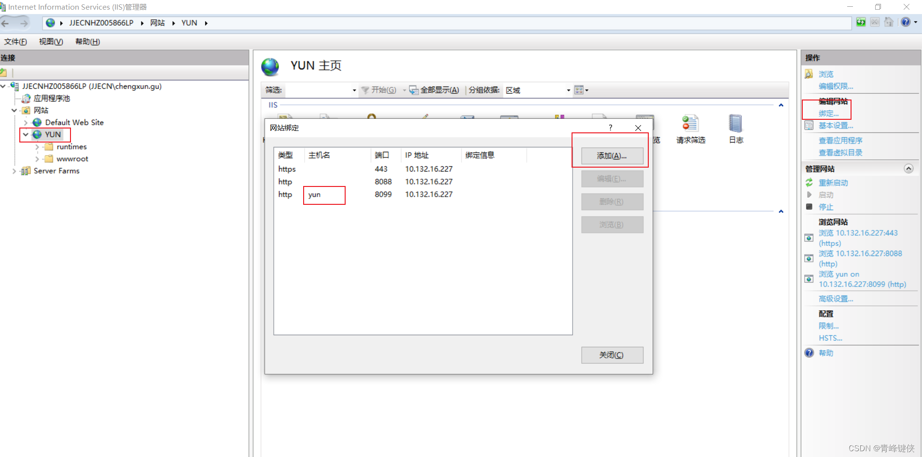The image size is (922, 457).
Task: Expand the Server Farms tree node
Action: 14,171
